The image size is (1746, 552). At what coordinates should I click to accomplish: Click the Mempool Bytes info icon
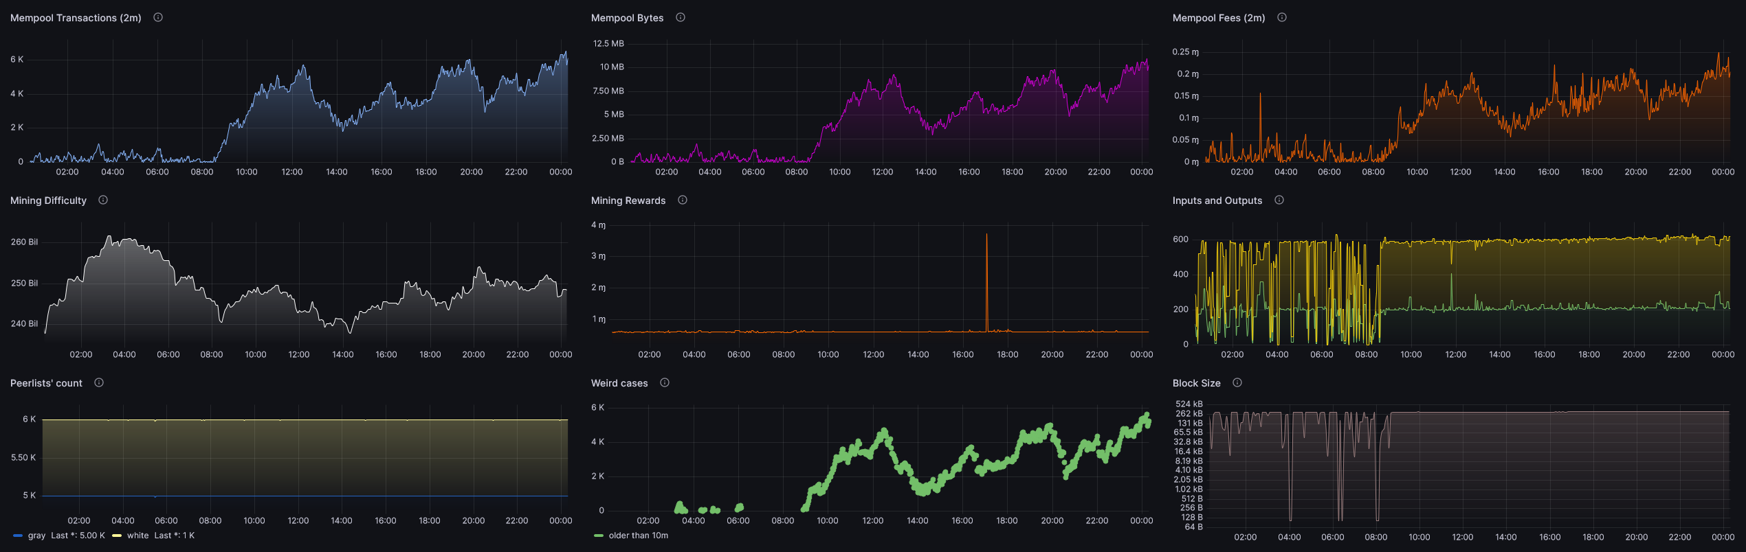(681, 17)
